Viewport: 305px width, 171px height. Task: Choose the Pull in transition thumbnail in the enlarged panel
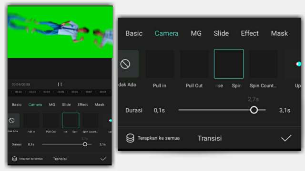click(x=160, y=64)
